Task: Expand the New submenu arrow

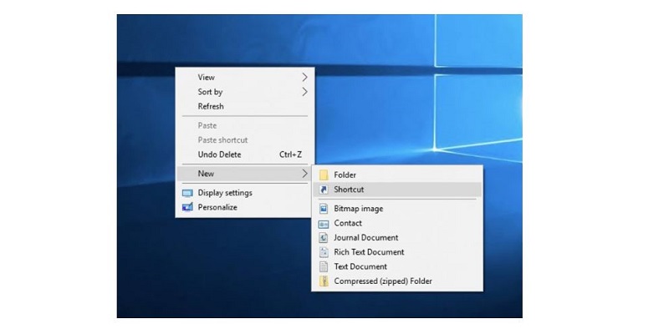Action: click(304, 174)
